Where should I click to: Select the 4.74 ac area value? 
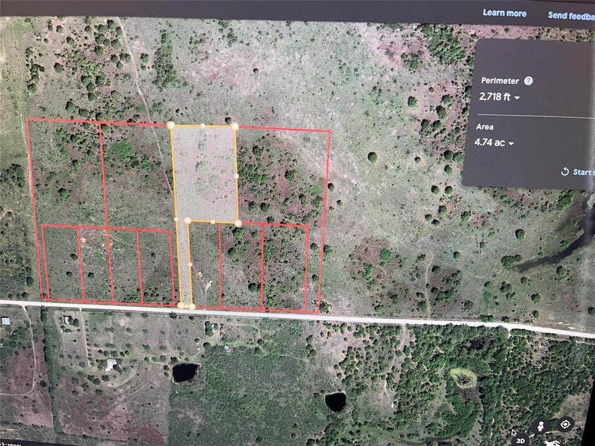[489, 143]
